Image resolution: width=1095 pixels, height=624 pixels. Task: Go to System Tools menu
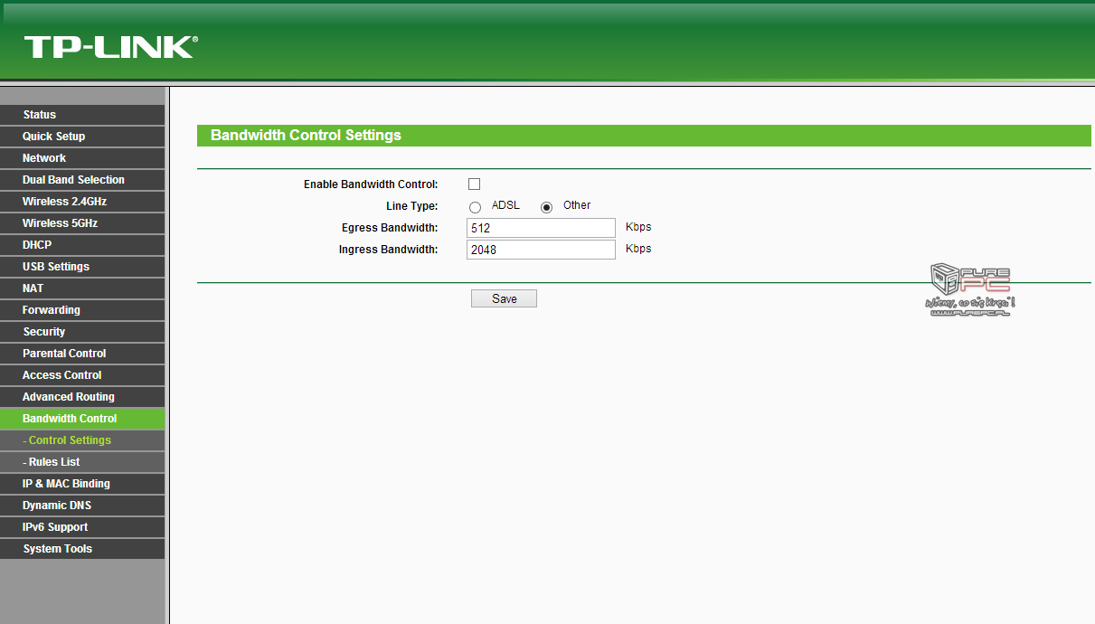click(57, 549)
